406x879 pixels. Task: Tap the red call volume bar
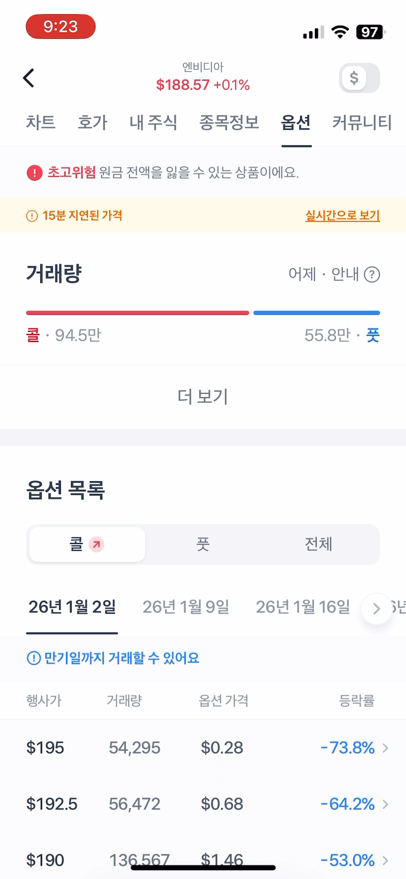(137, 313)
